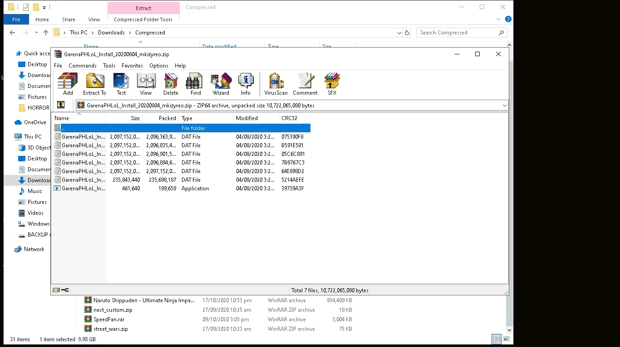Open the recent locations dropdown arrow
Viewport: 620px width, 348px height.
(x=36, y=33)
